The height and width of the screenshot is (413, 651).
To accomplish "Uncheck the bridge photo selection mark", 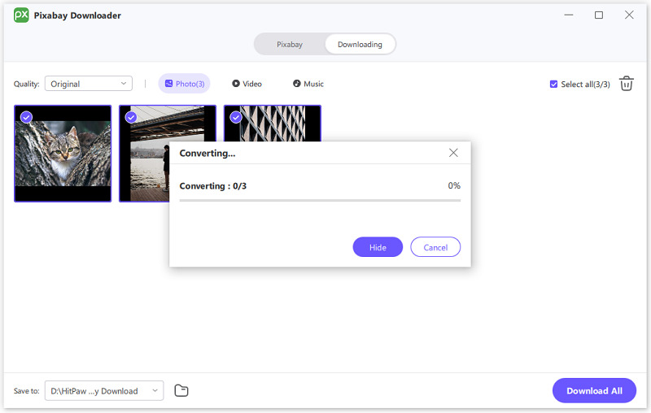I will (131, 117).
